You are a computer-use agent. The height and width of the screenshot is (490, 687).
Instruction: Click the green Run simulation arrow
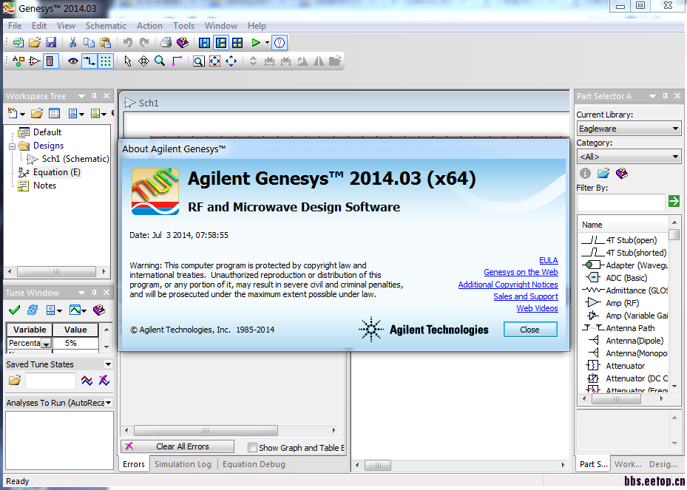[256, 42]
